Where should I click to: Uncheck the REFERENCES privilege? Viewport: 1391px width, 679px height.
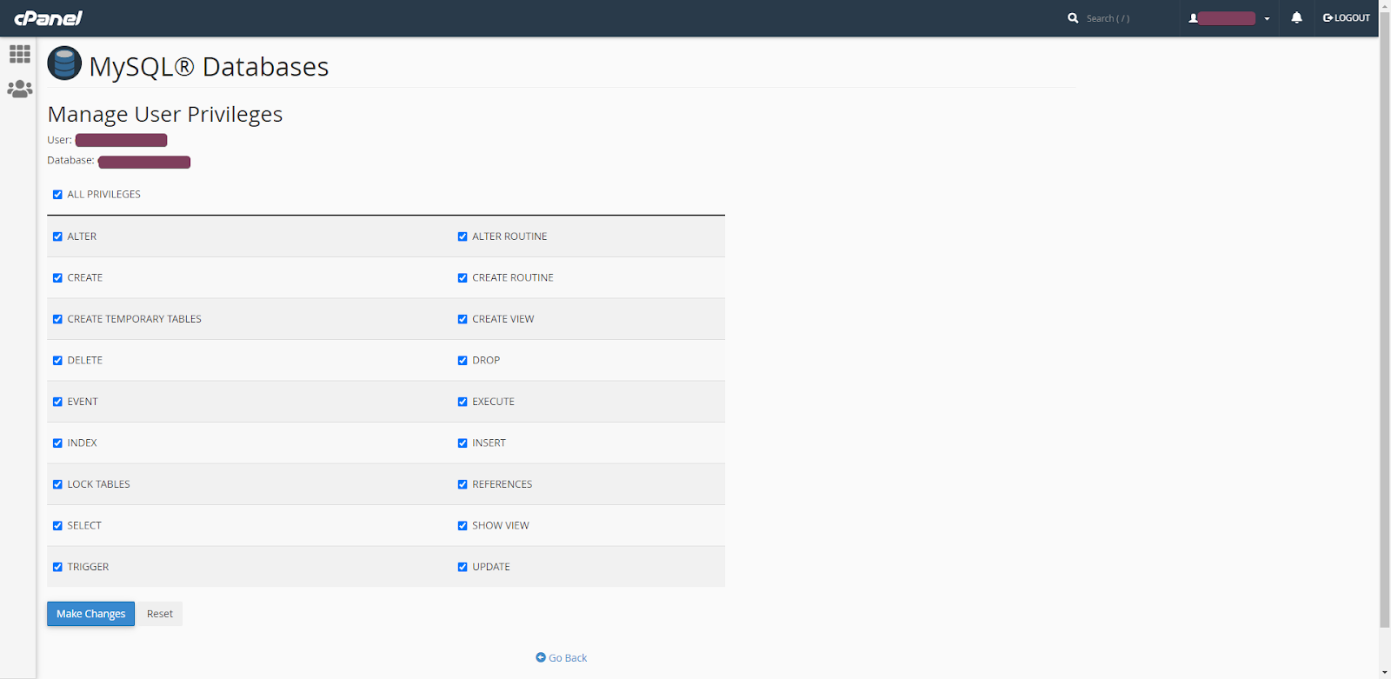pyautogui.click(x=463, y=484)
